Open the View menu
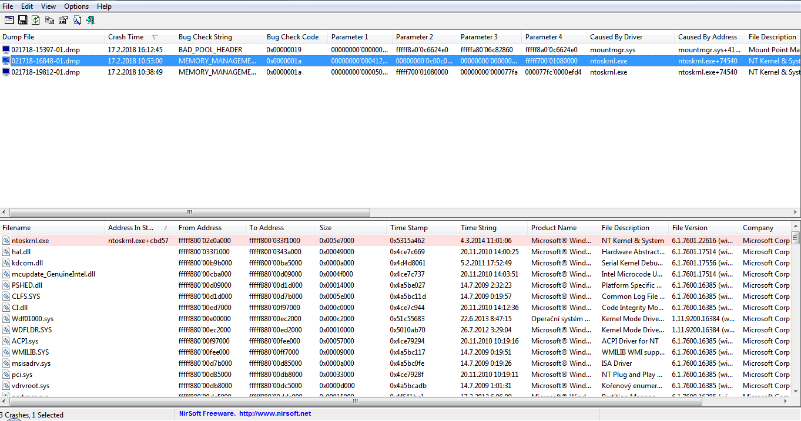 click(x=49, y=6)
